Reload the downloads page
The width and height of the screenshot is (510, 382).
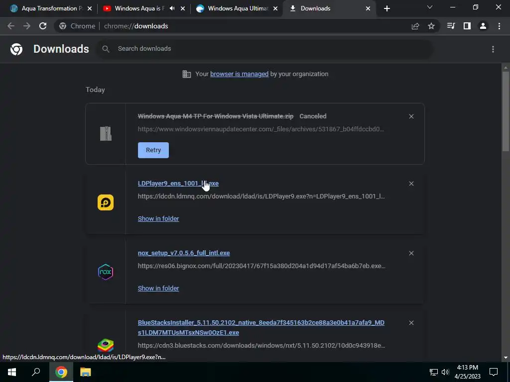tap(43, 26)
